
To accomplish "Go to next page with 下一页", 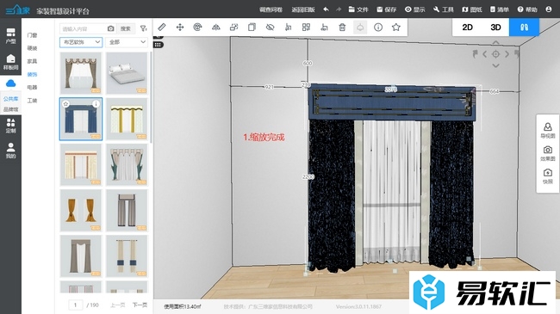I will click(x=140, y=305).
